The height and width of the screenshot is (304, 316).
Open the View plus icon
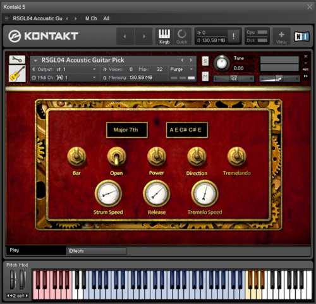click(281, 37)
